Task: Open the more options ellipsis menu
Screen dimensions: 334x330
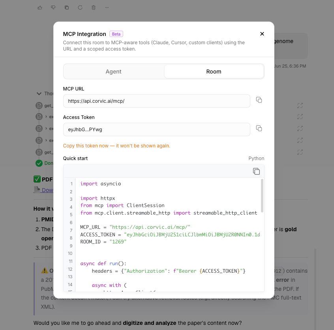Action: pyautogui.click(x=107, y=8)
